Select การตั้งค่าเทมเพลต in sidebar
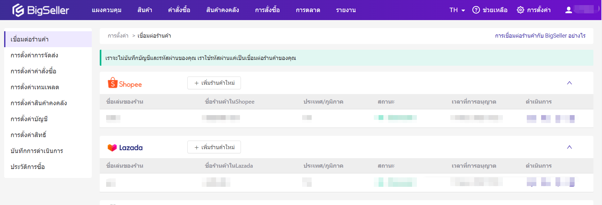 pyautogui.click(x=35, y=87)
